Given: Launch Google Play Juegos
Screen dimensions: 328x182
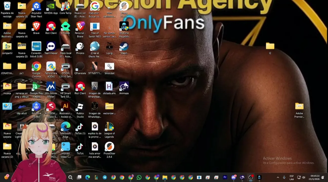Looking at the screenshot, I should (x=36, y=90).
